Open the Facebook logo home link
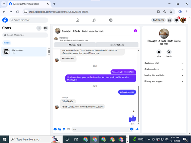Screen dimensions: 191x143 click(x=5, y=20)
